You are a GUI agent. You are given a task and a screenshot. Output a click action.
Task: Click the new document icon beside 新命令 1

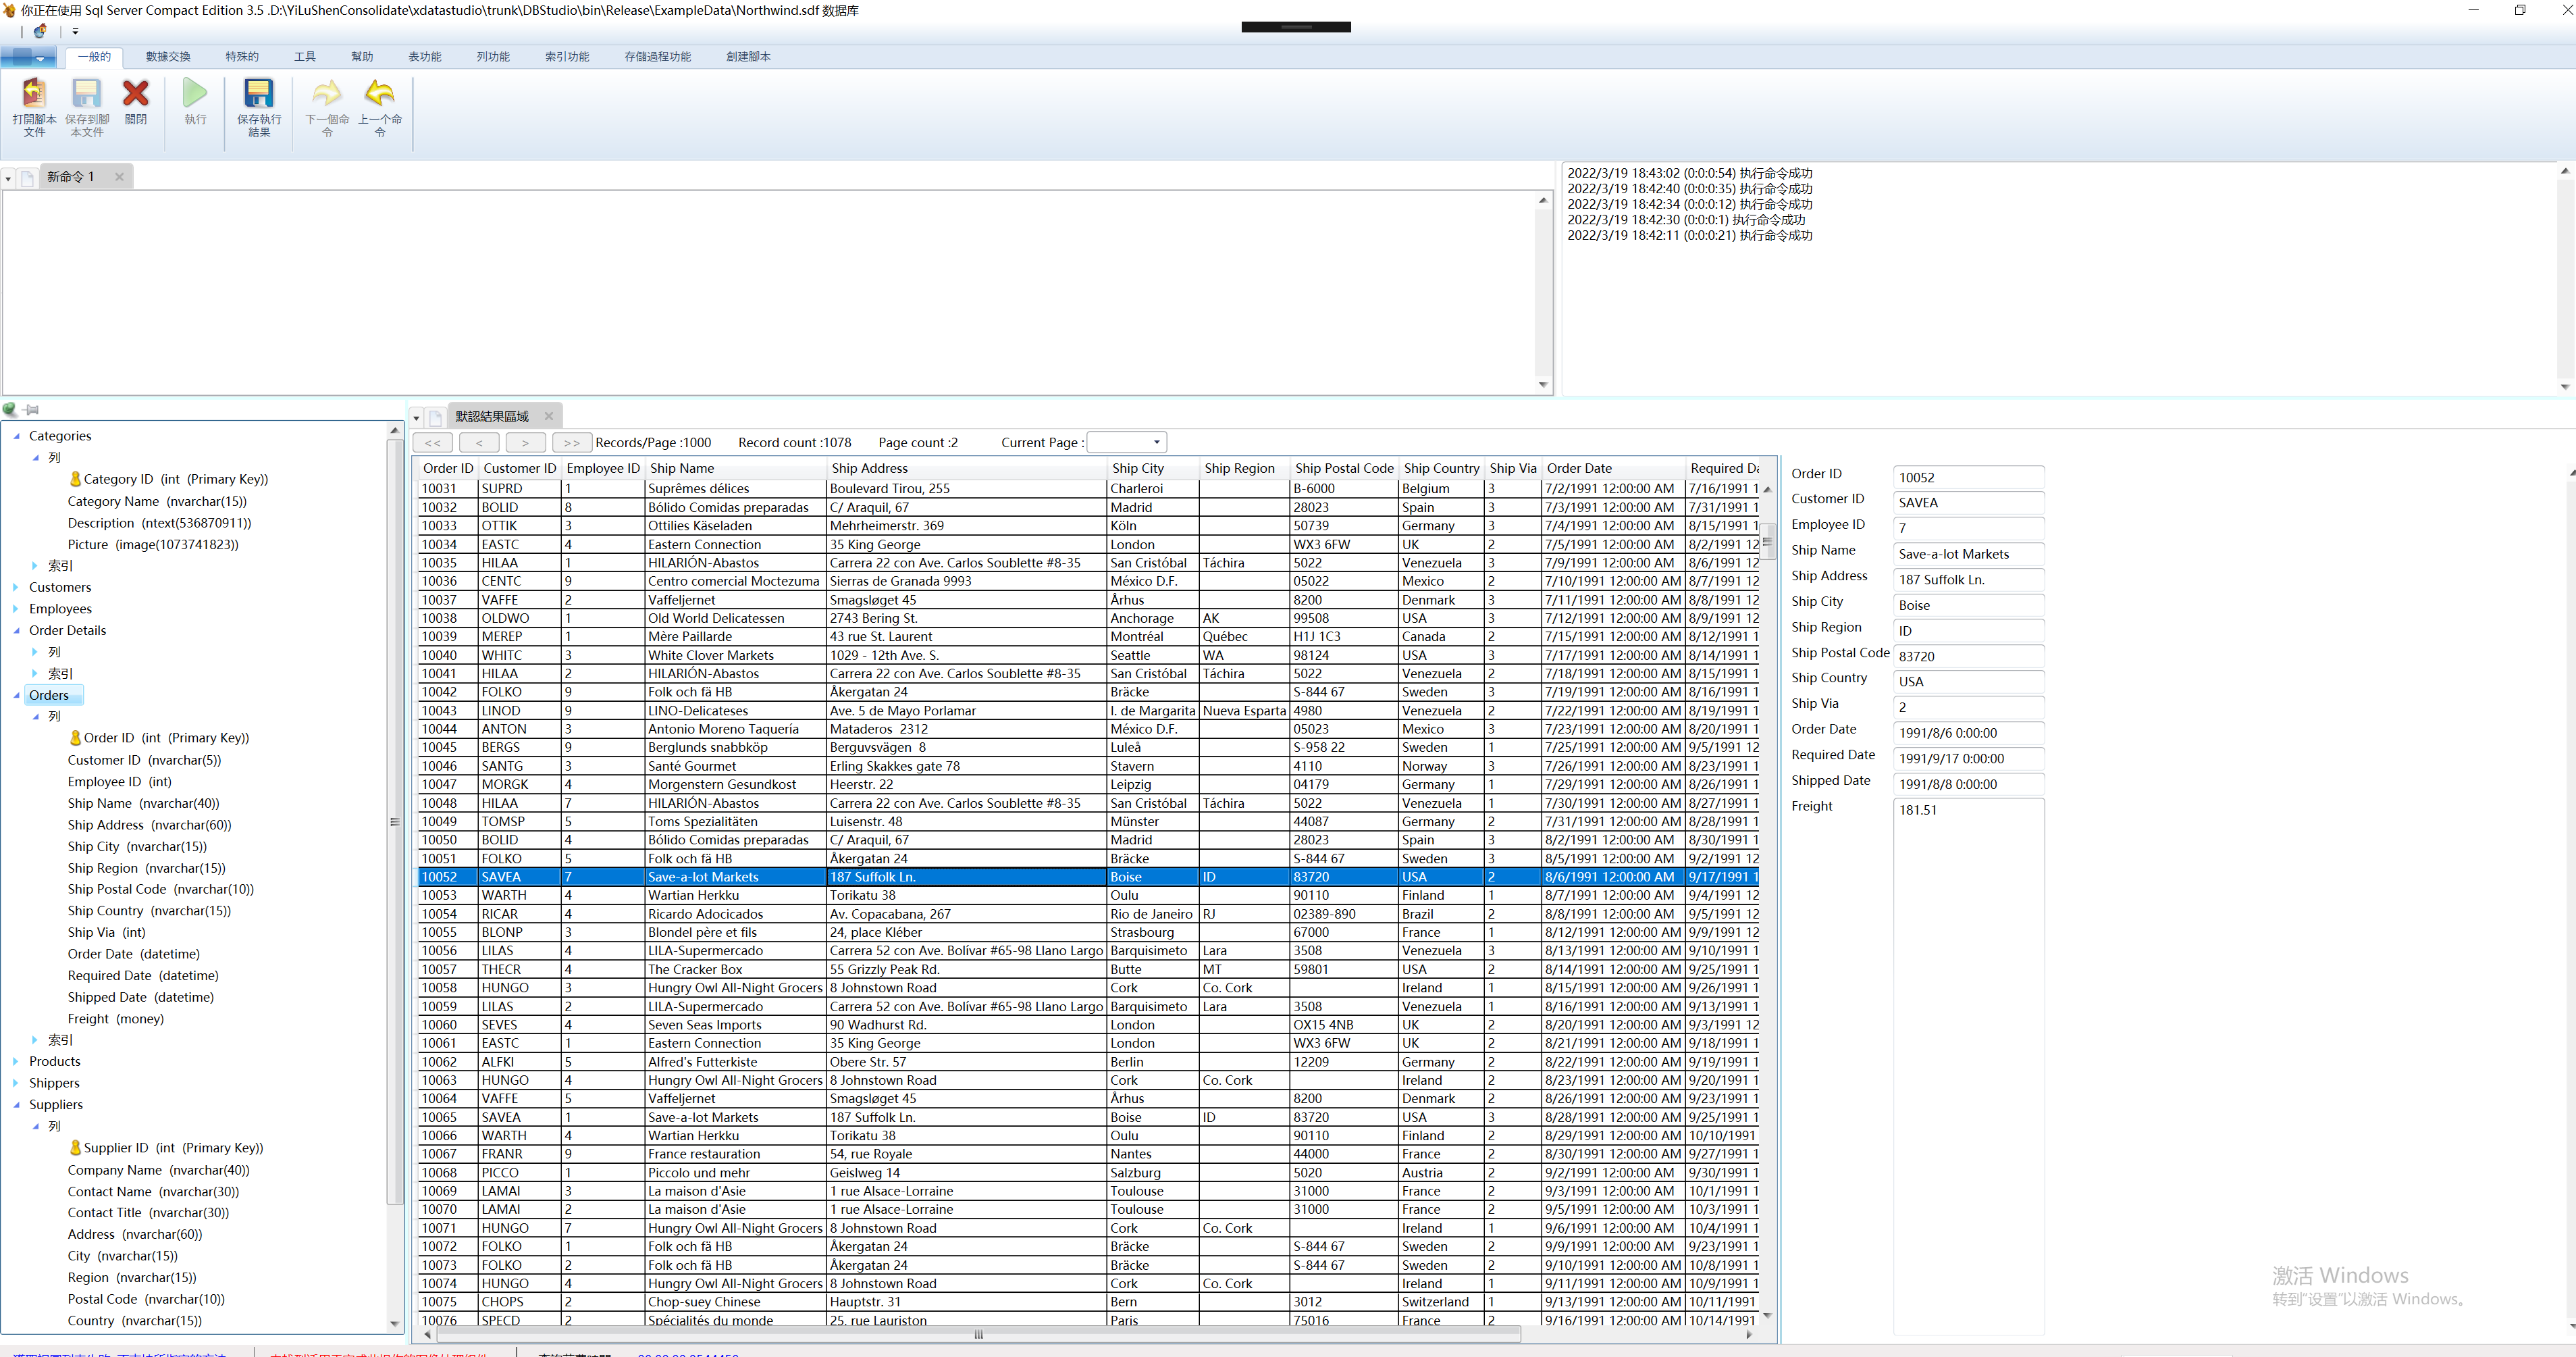pos(28,178)
